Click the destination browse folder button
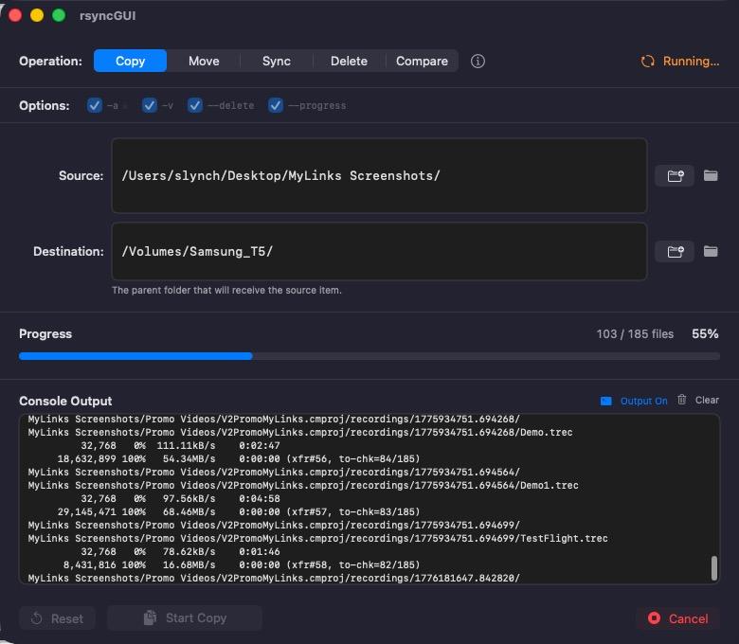 click(675, 252)
